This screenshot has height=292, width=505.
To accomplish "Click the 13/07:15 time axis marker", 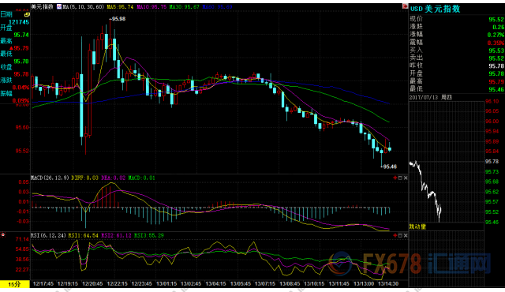I will pos(265,283).
